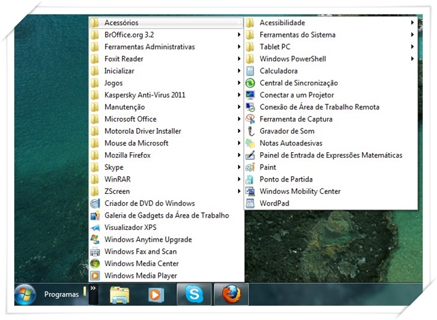This screenshot has height=320, width=437.
Task: Expand the Tablet PC submenu arrow
Action: click(x=412, y=46)
